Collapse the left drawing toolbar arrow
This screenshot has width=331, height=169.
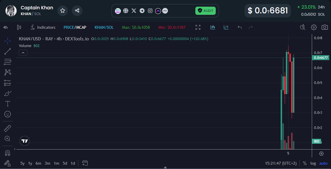pos(15,149)
